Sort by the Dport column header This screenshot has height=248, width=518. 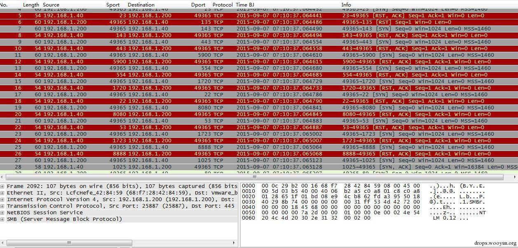[x=198, y=5]
